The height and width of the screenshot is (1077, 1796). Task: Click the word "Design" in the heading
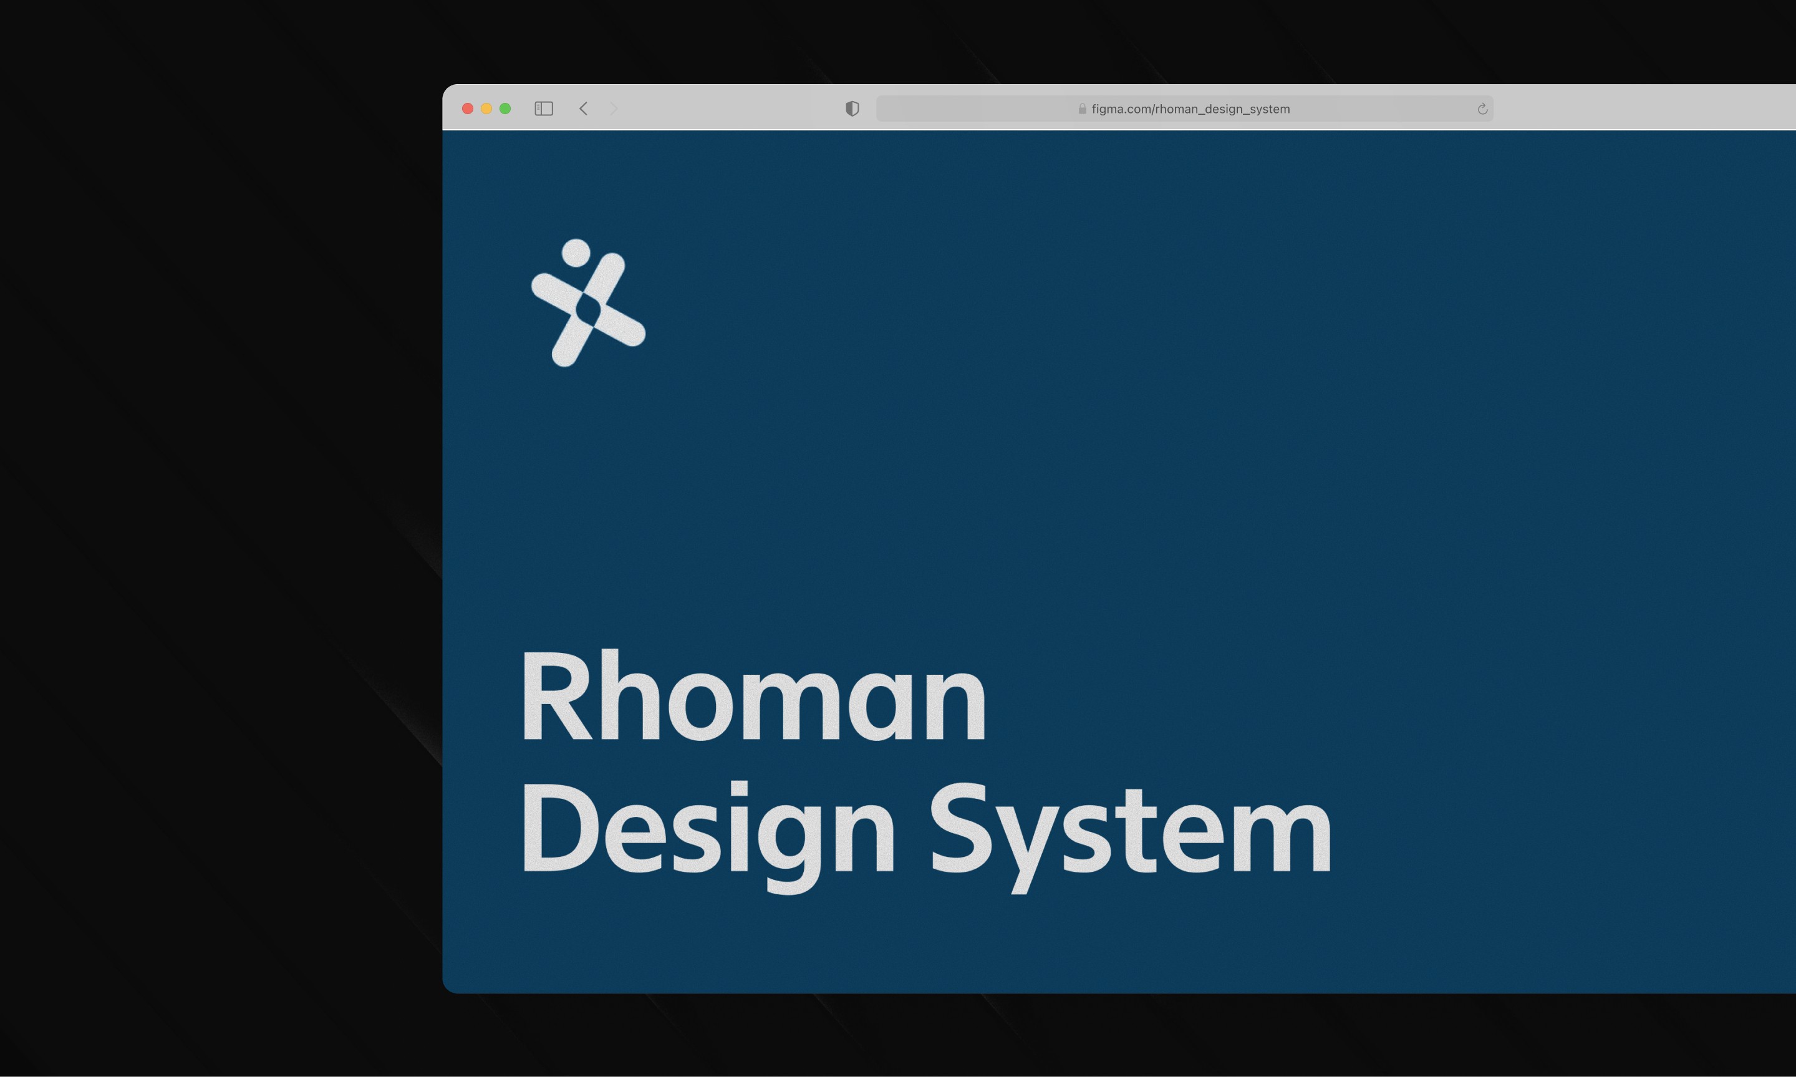[x=708, y=831]
